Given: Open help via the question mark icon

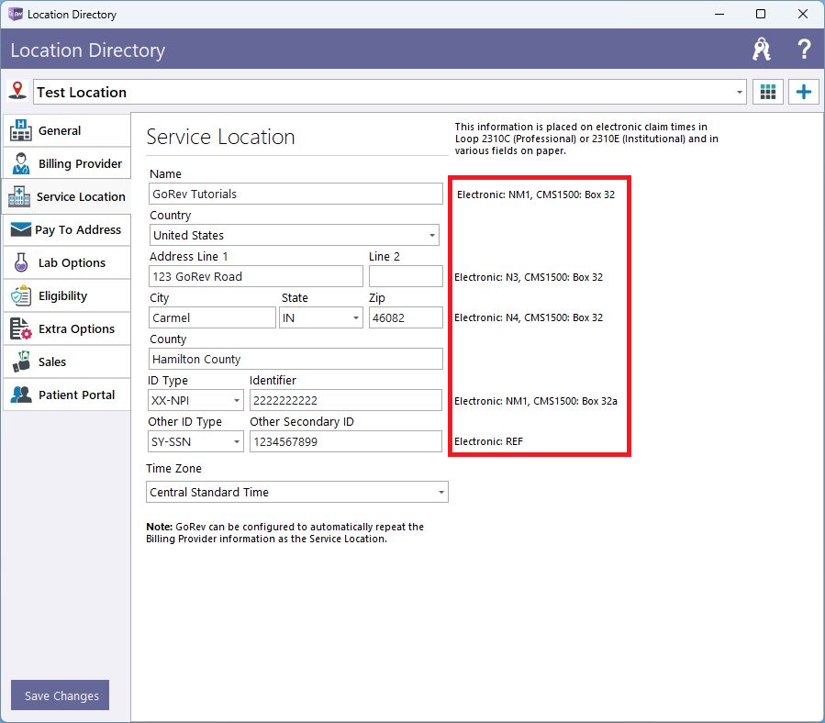Looking at the screenshot, I should [x=803, y=50].
